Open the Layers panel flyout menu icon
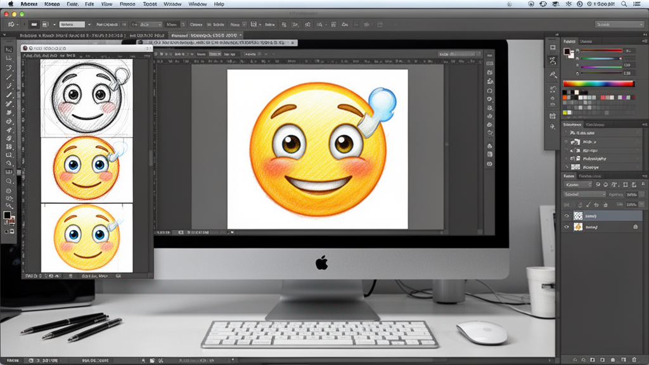 [644, 176]
